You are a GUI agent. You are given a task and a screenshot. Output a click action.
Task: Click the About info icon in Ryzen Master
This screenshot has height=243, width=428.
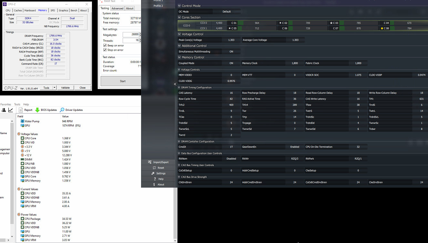(154, 184)
